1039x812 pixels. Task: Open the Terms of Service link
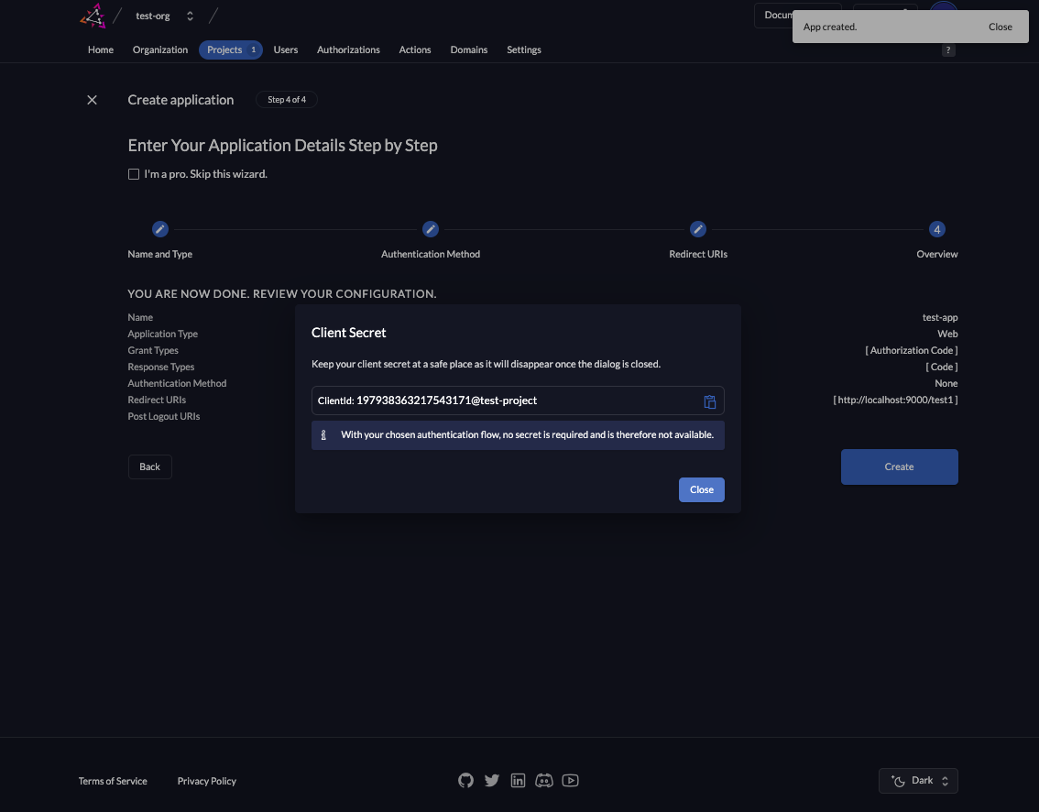coord(113,781)
